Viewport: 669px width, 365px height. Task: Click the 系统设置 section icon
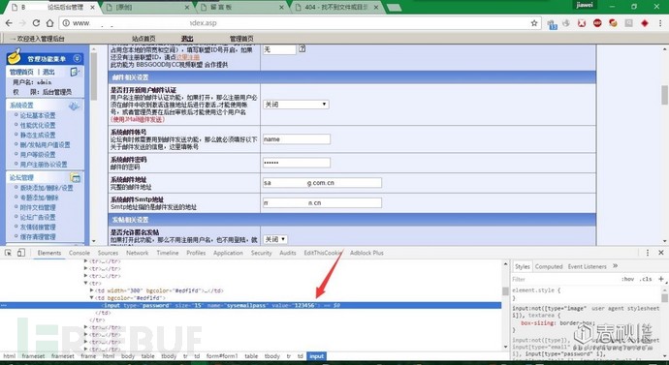tap(75, 106)
